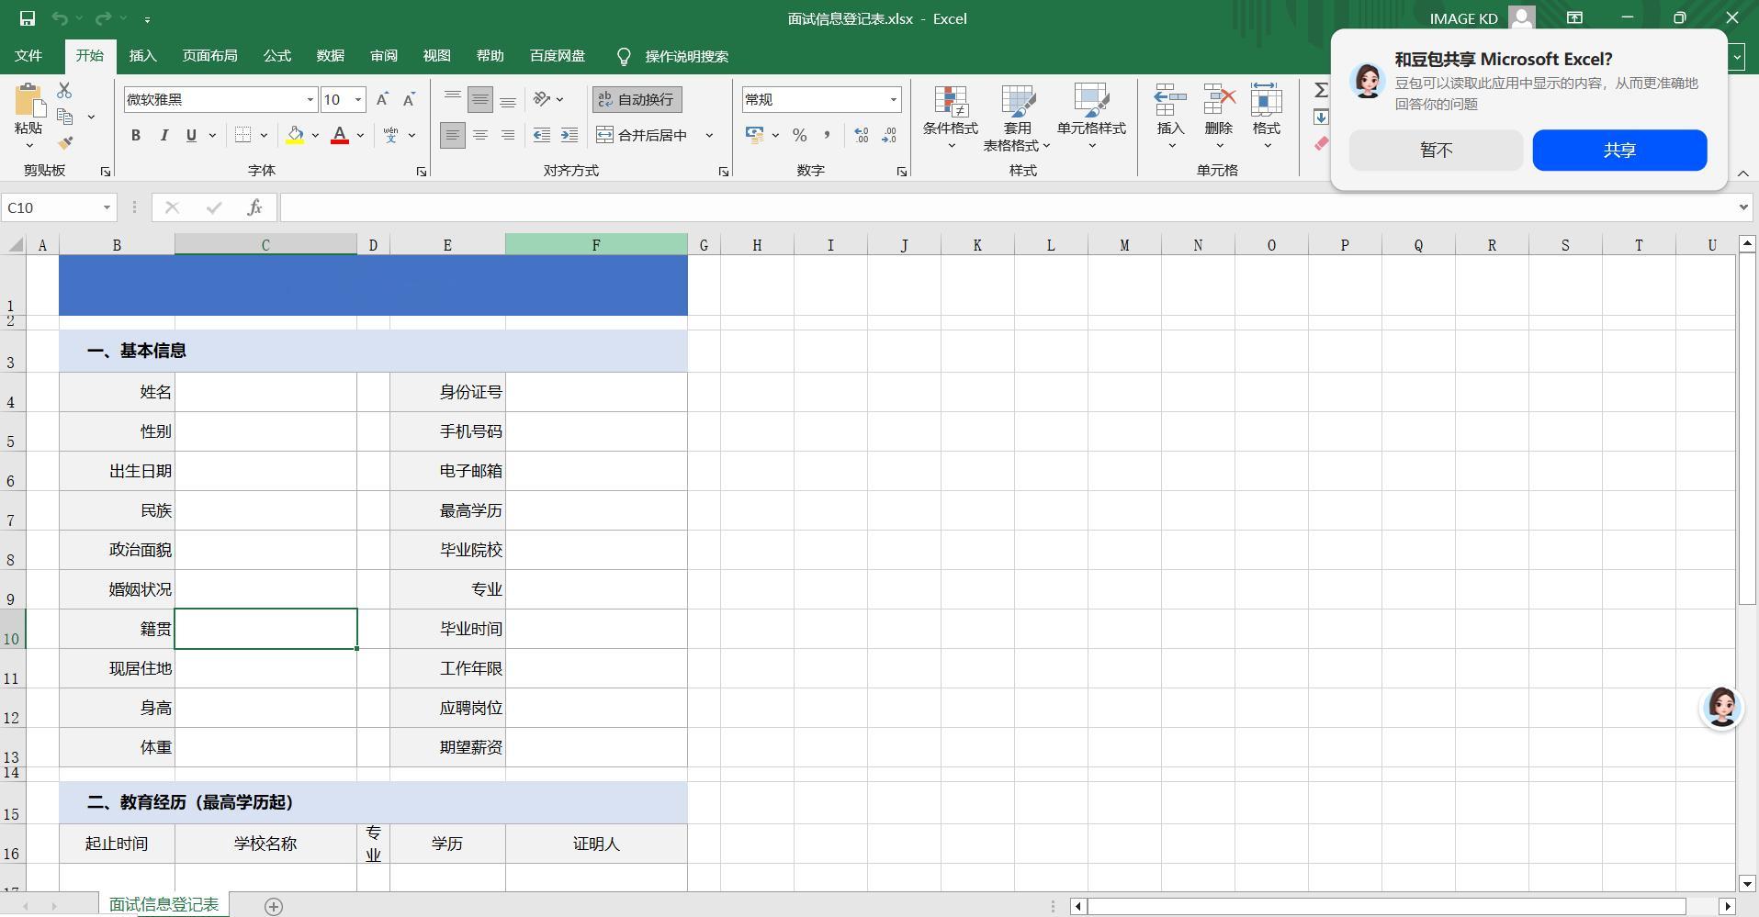Toggle center horizontal alignment
Image resolution: width=1759 pixels, height=917 pixels.
click(479, 135)
